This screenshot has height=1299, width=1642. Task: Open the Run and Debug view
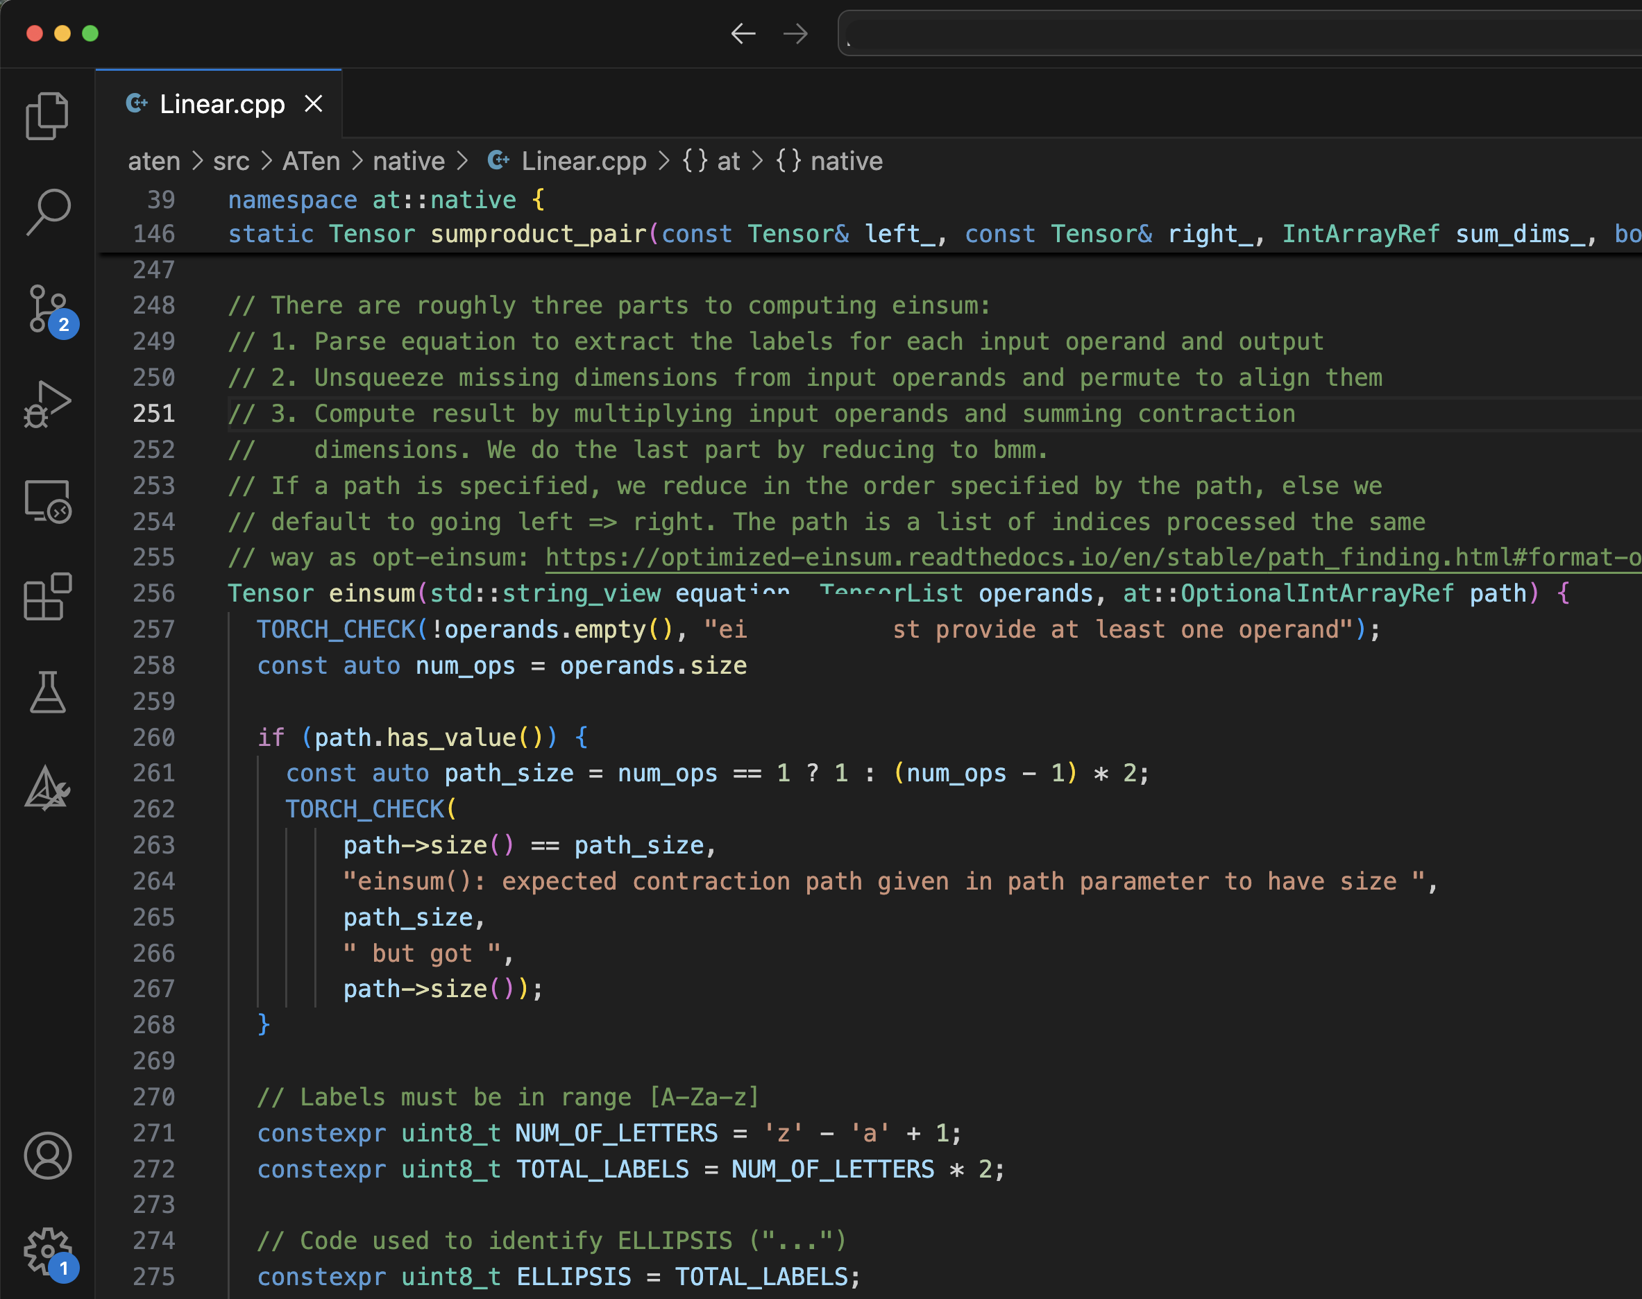(47, 405)
